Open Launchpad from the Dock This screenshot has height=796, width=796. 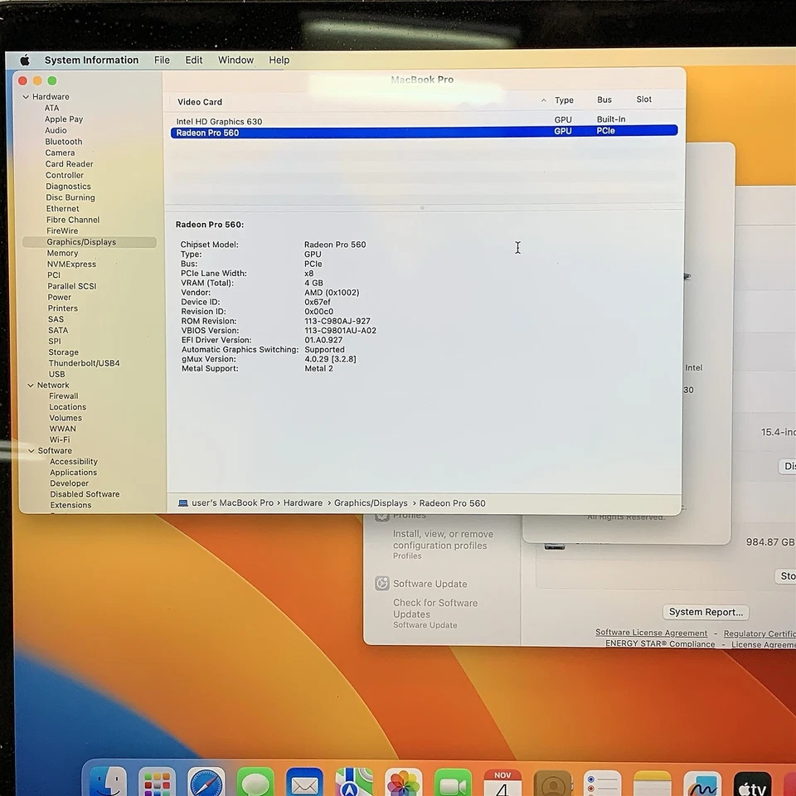156,782
